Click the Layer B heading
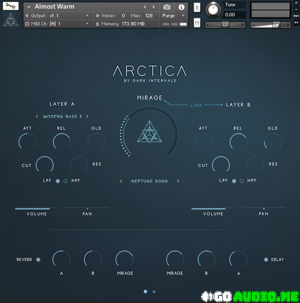The width and height of the screenshot is (300, 303). [x=238, y=105]
